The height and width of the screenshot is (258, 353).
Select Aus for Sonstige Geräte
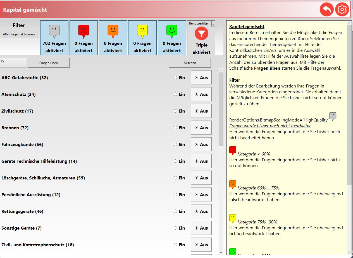coord(201,228)
